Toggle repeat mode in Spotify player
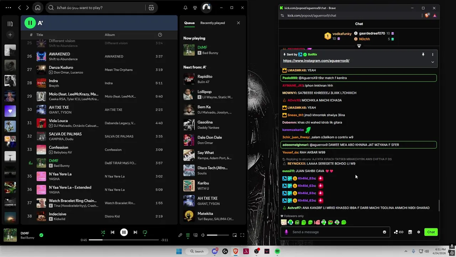This screenshot has width=456, height=257. pyautogui.click(x=145, y=232)
